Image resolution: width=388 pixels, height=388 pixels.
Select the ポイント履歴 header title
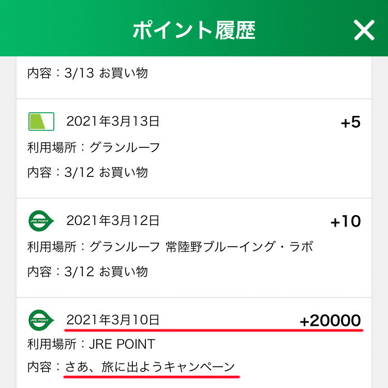tap(194, 30)
